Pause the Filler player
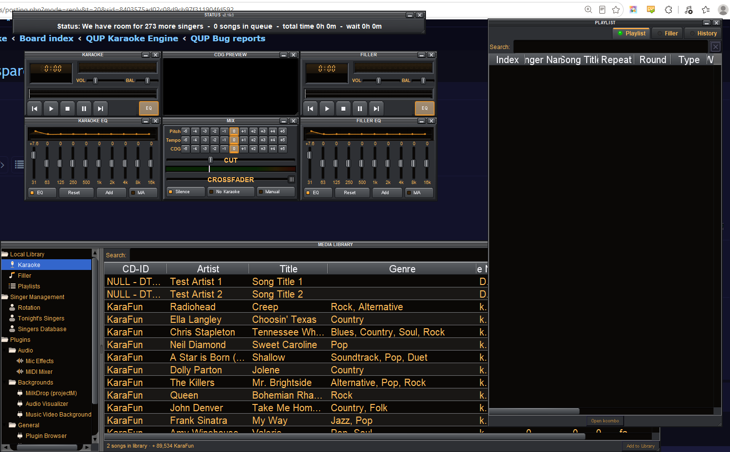This screenshot has width=730, height=452. click(x=360, y=109)
